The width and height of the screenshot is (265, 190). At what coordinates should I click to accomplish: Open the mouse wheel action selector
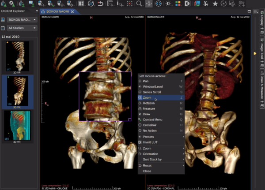tap(71, 4)
